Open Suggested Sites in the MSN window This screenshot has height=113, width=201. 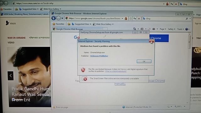point(29,9)
